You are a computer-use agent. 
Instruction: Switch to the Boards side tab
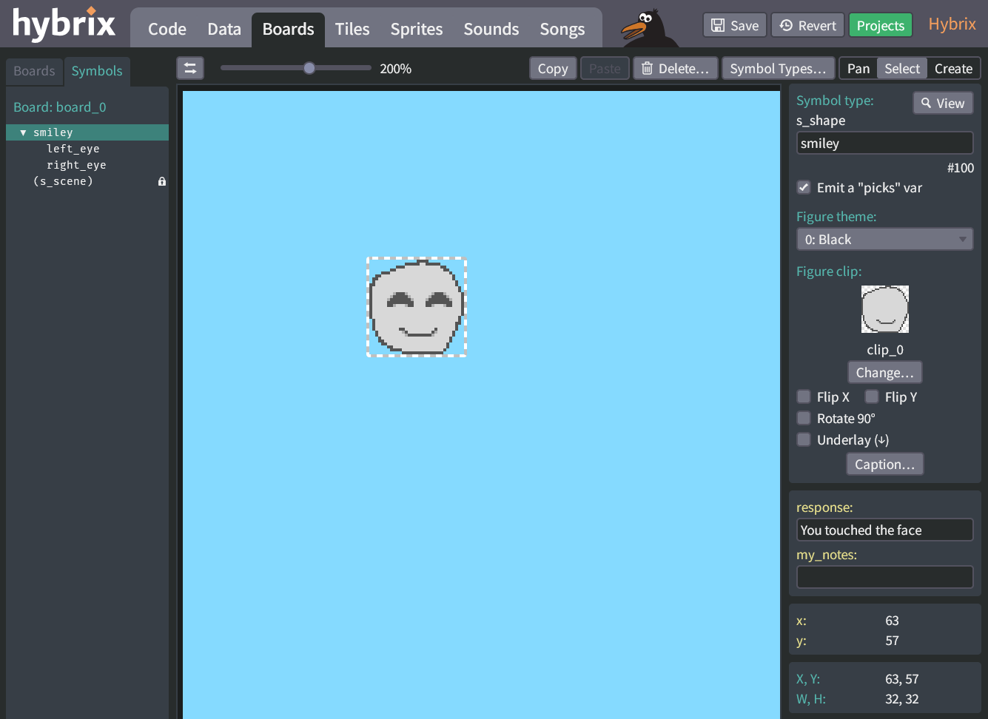click(x=34, y=71)
